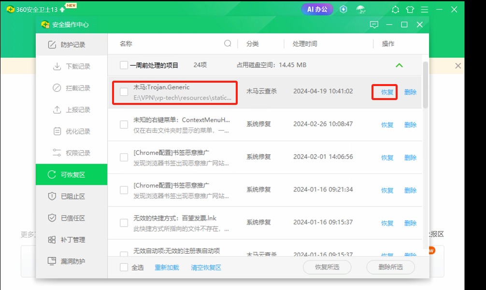The height and width of the screenshot is (290, 486).
Task: Open the feedback message icon in the dialog title bar
Action: (x=374, y=25)
